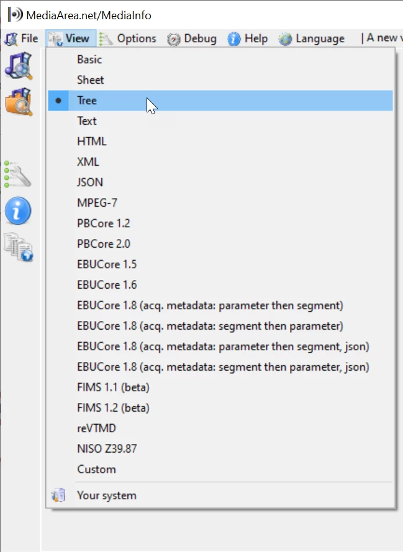Choose MPEG-7 output view

tap(220, 203)
